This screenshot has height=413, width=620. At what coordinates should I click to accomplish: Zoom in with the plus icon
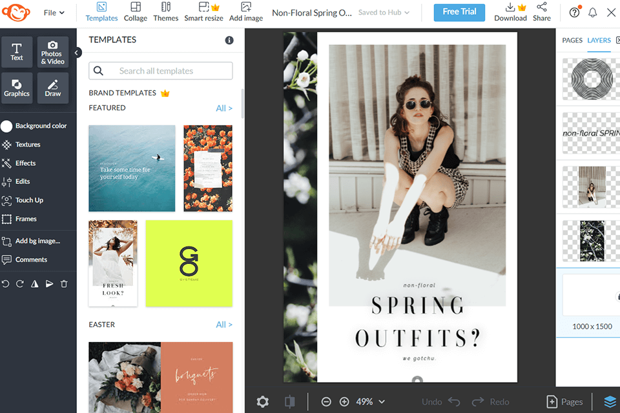point(344,402)
